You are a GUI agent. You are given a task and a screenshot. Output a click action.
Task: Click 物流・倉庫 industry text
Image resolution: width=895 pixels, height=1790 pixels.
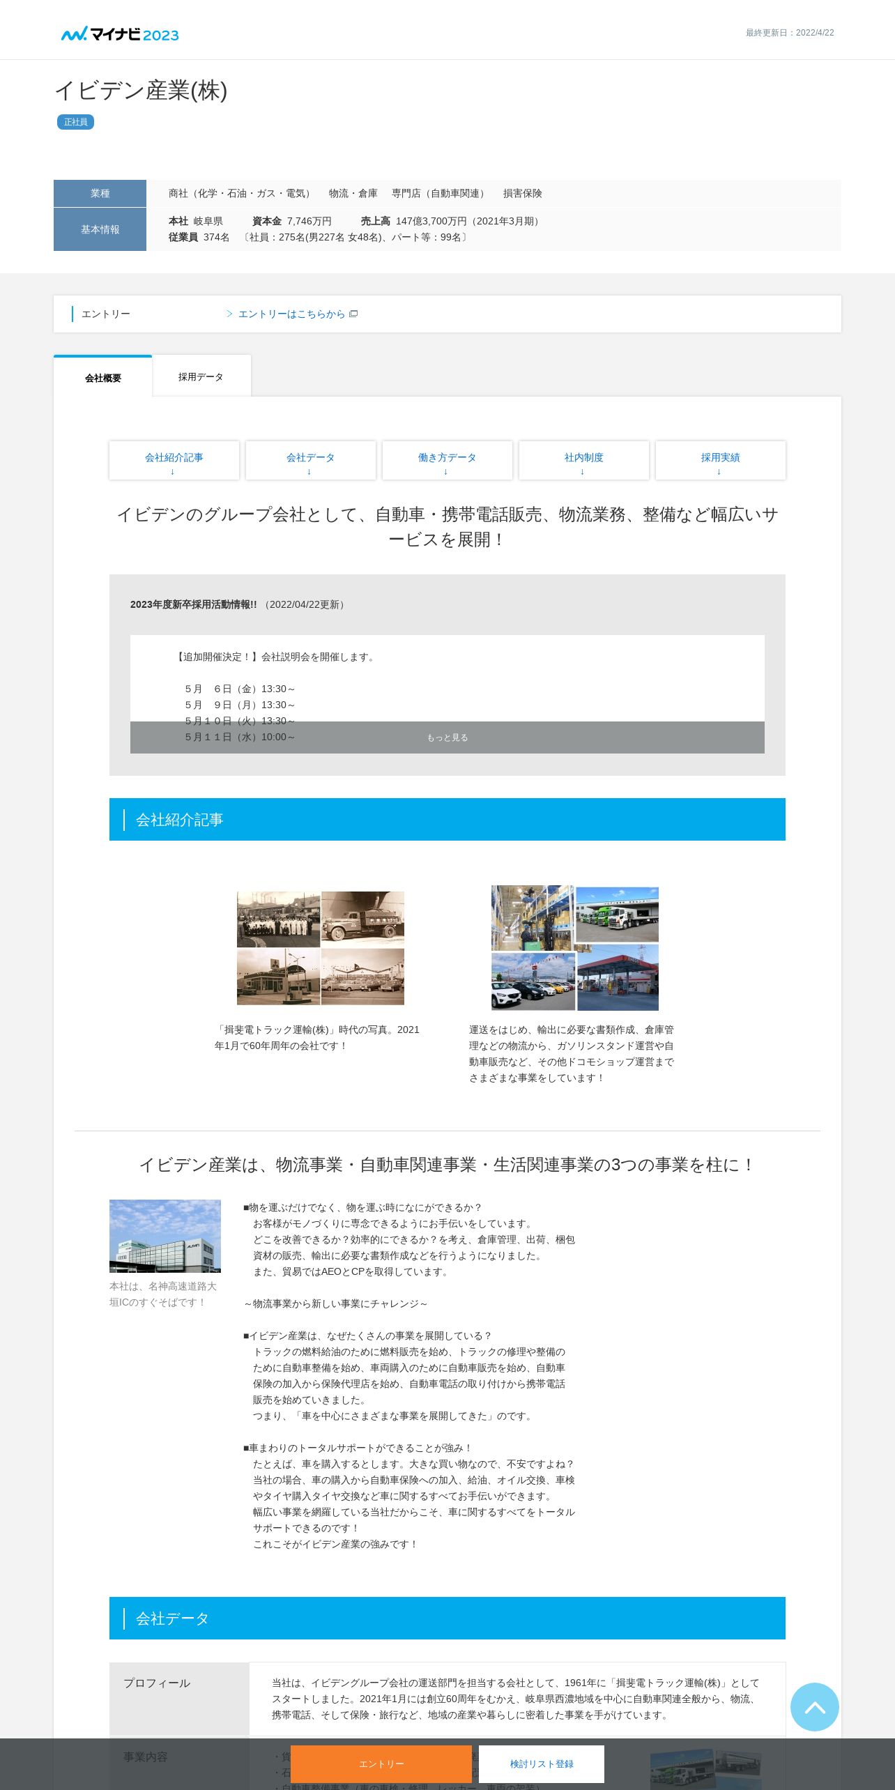[x=353, y=193]
